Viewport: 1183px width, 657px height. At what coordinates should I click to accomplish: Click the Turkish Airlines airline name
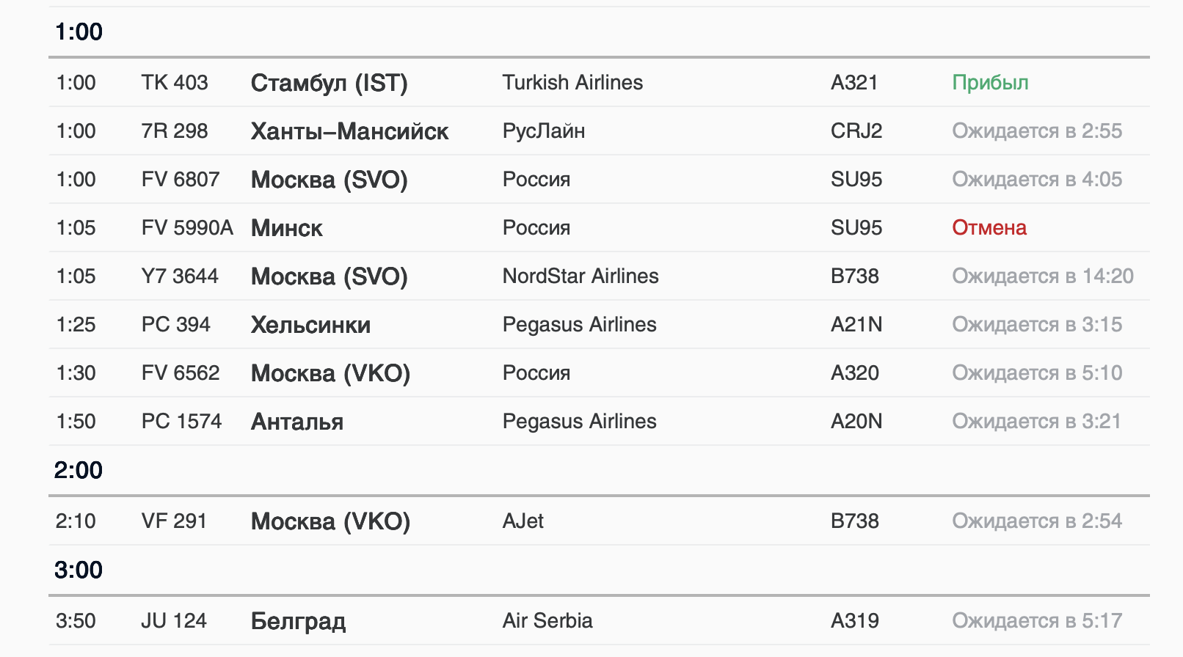pyautogui.click(x=572, y=83)
